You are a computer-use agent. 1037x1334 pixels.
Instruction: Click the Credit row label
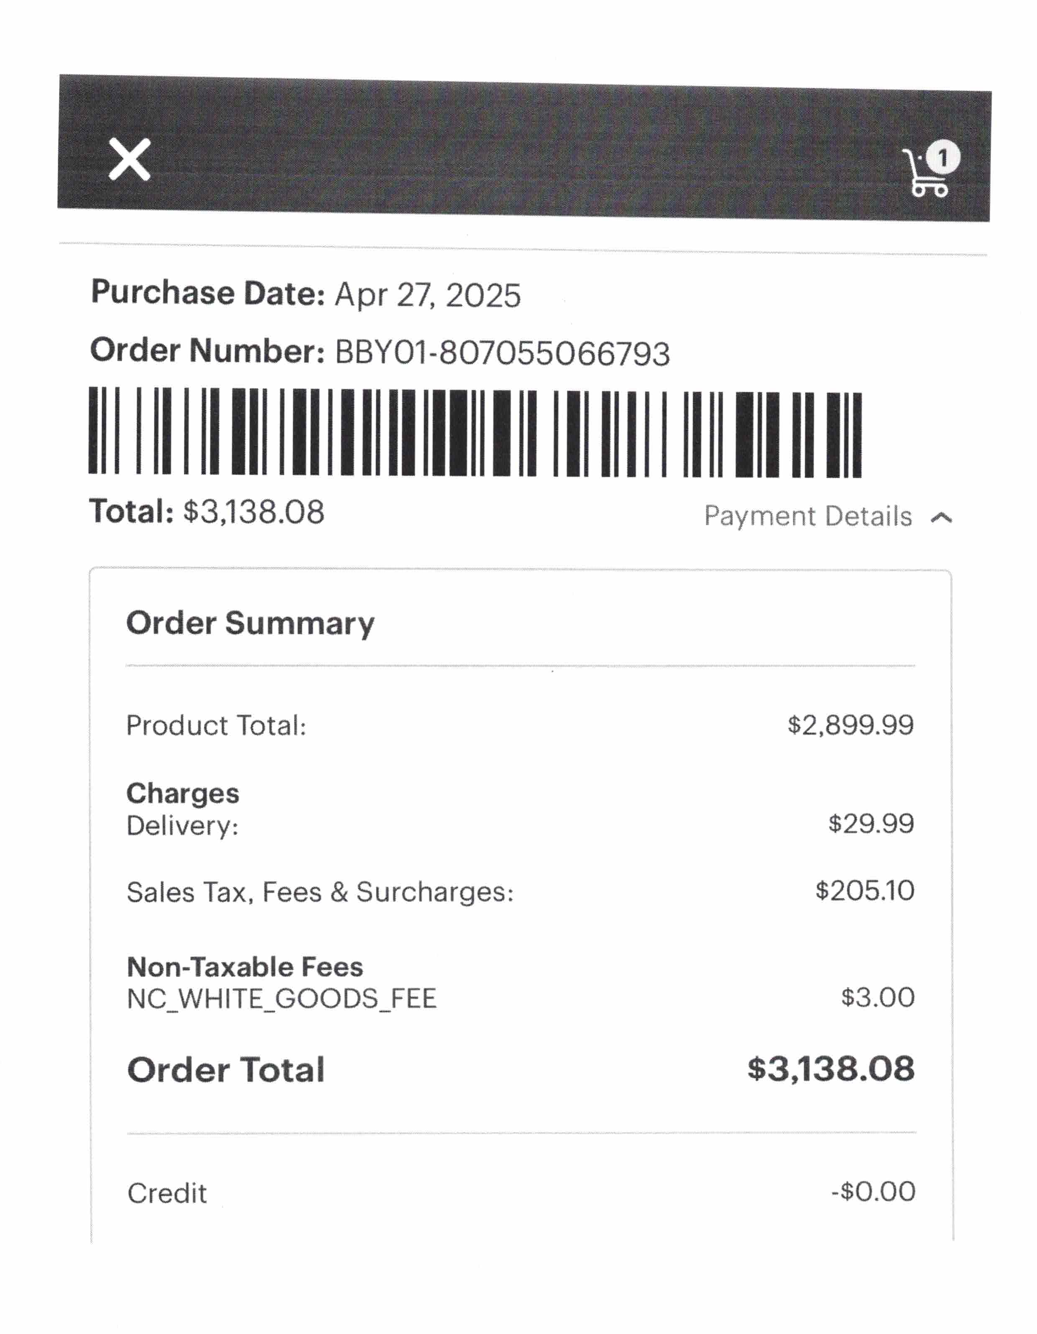coord(167,1193)
